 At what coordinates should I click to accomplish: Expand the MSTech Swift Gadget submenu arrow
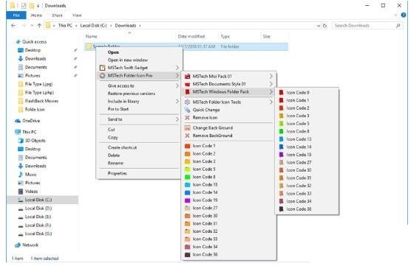(177, 68)
